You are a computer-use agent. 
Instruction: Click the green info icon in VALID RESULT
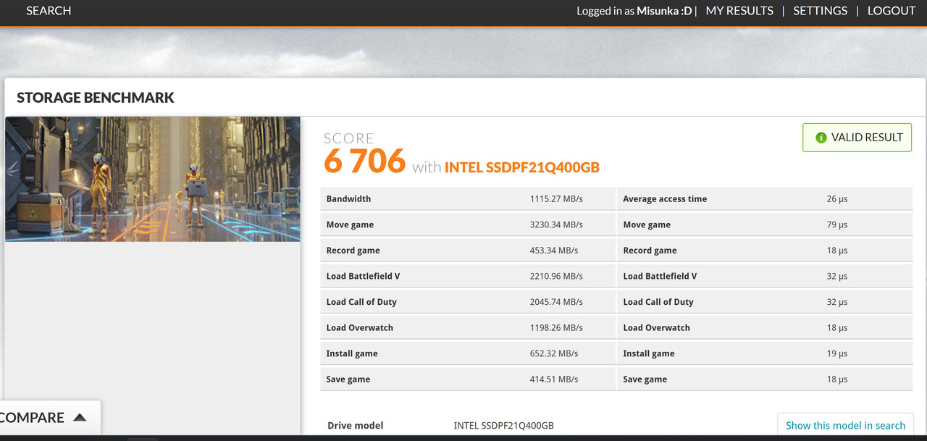[x=821, y=138]
